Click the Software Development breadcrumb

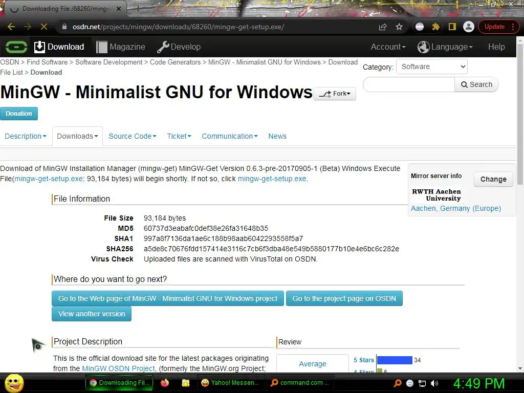click(x=108, y=62)
